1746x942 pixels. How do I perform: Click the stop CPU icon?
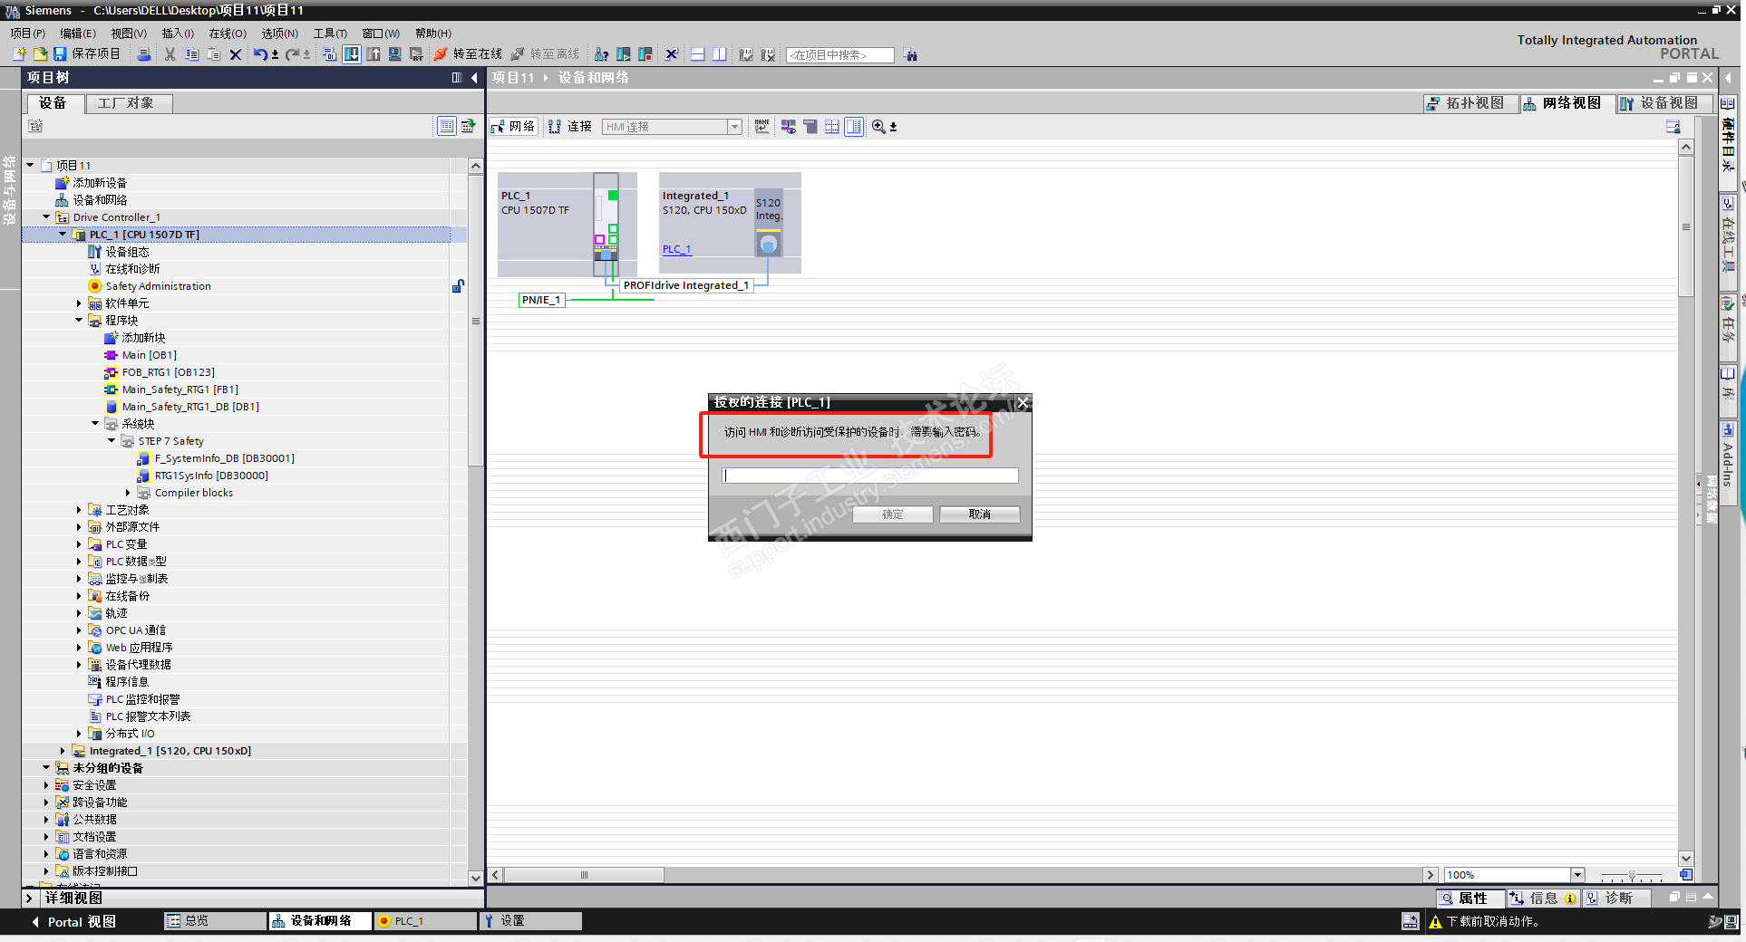click(645, 54)
